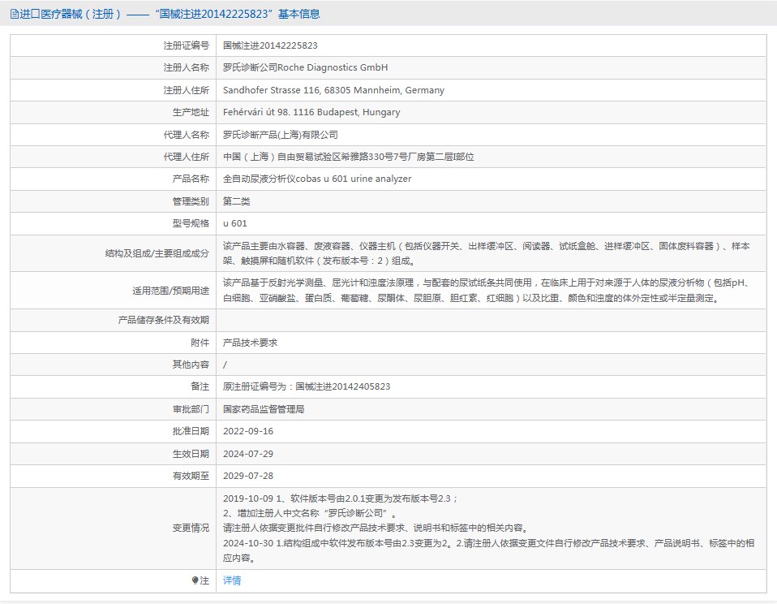The image size is (777, 604).
Task: Select address Sandhofer Strasse 116 Mannheim
Action: [x=333, y=90]
